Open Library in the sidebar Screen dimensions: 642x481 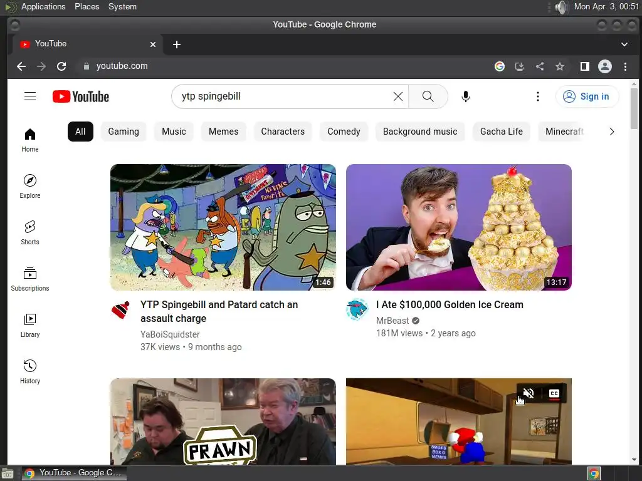(x=30, y=325)
